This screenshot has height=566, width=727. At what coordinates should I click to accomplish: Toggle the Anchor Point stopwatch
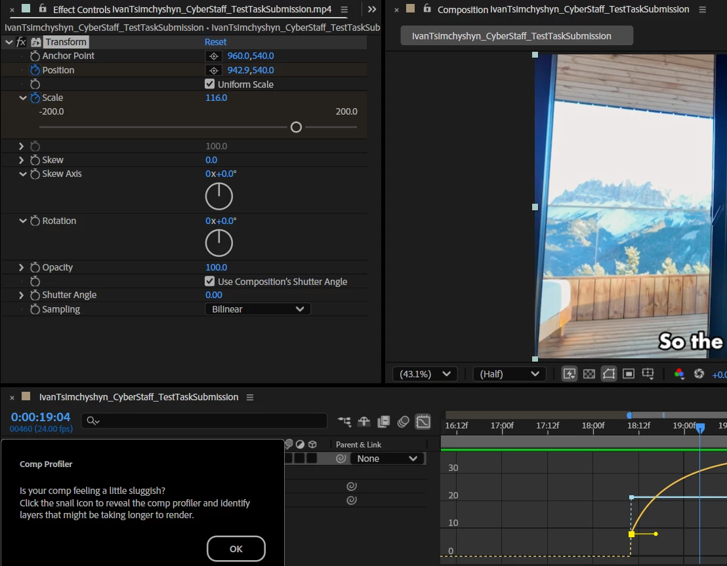[x=35, y=56]
